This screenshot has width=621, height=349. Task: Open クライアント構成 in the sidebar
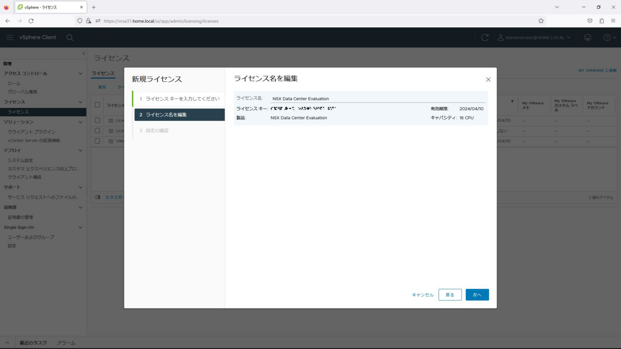click(24, 177)
